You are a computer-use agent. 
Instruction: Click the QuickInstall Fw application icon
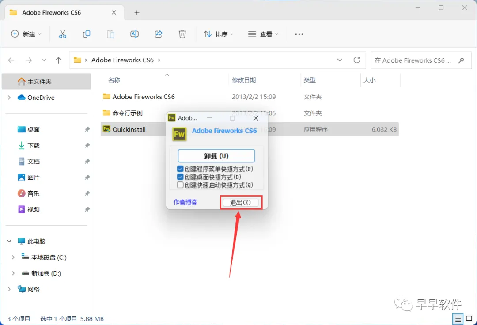(x=106, y=129)
